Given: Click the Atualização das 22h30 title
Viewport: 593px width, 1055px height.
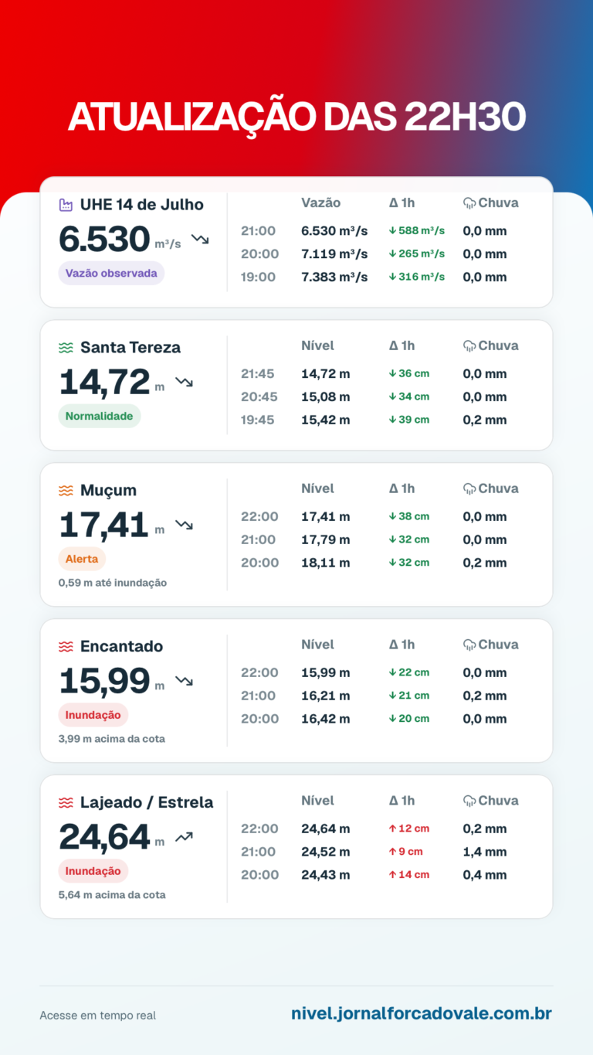Looking at the screenshot, I should [x=297, y=117].
